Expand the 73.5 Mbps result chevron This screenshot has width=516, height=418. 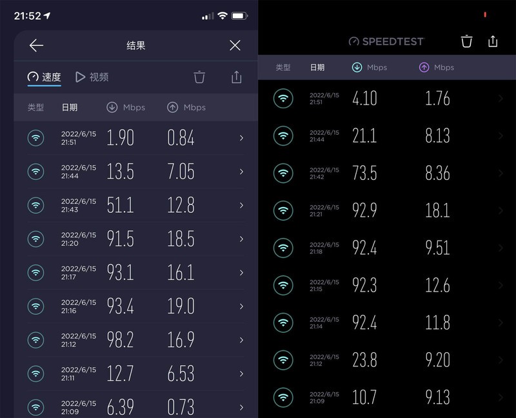click(x=501, y=173)
